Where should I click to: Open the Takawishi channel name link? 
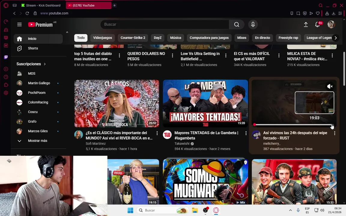coord(182,143)
